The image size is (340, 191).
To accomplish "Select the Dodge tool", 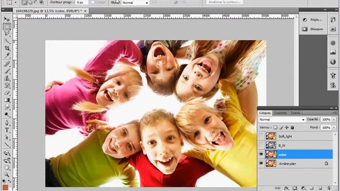I will tap(7, 115).
